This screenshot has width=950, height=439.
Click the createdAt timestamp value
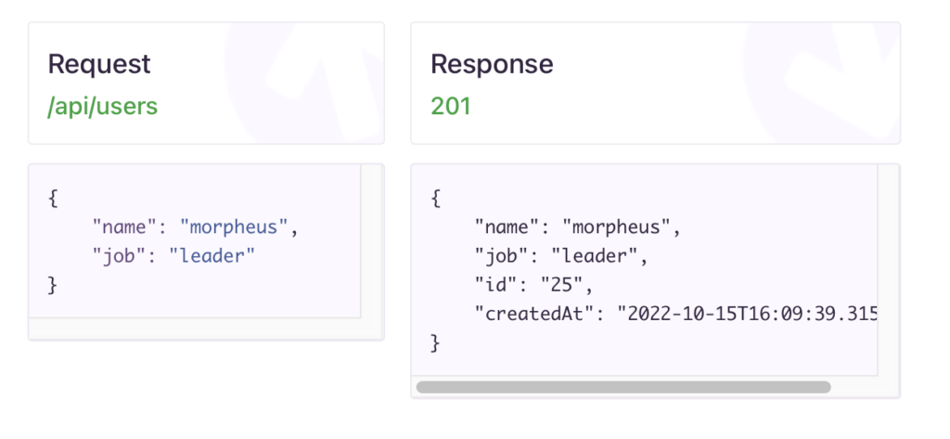click(x=747, y=314)
